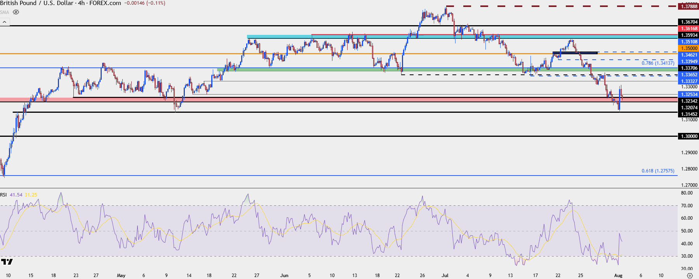Select the 0.786 (1.34137) Fibonacci label
699x279 pixels.
658,63
